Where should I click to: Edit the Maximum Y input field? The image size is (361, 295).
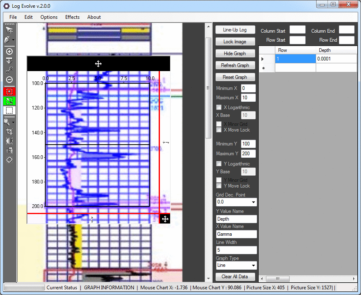pyautogui.click(x=248, y=154)
